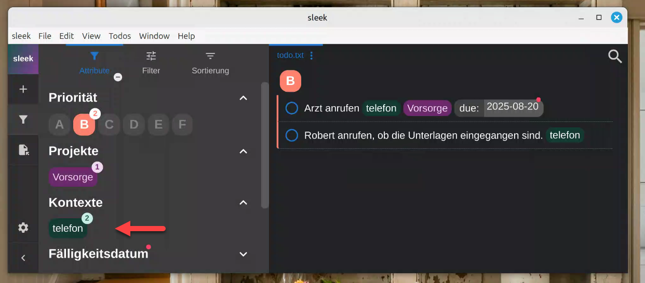Minimize the sleek window
Screen dimensions: 645x283
tap(581, 18)
